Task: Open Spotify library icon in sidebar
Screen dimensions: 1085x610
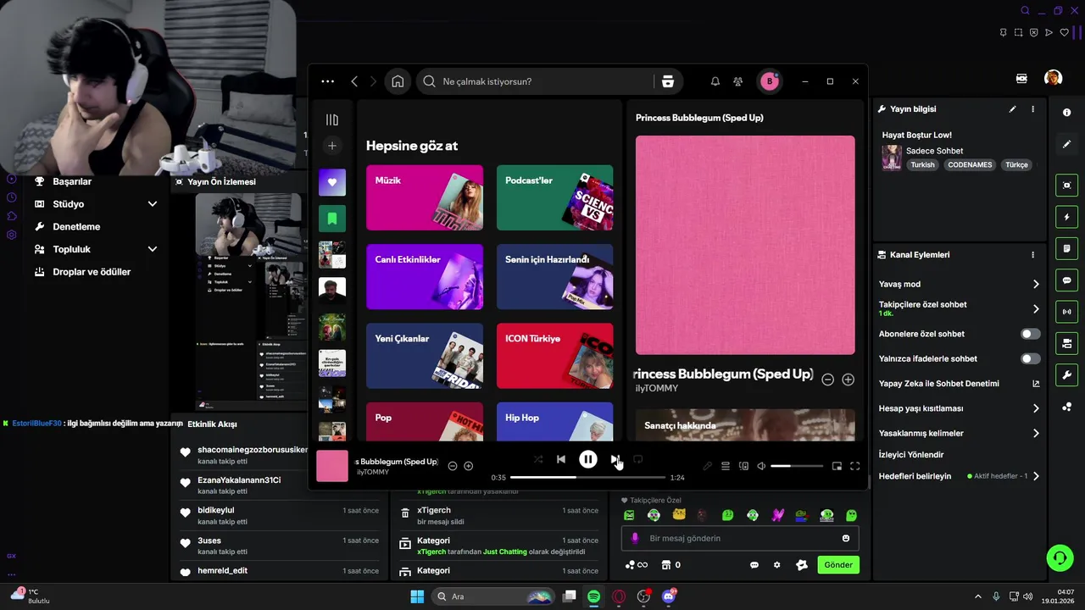Action: point(332,119)
